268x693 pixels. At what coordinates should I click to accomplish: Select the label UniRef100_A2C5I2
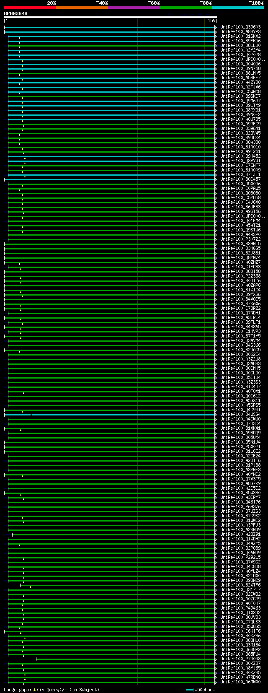point(240,488)
